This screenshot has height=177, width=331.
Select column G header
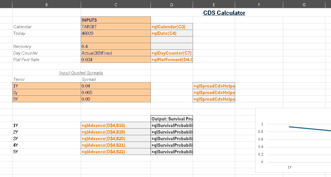(304, 4)
